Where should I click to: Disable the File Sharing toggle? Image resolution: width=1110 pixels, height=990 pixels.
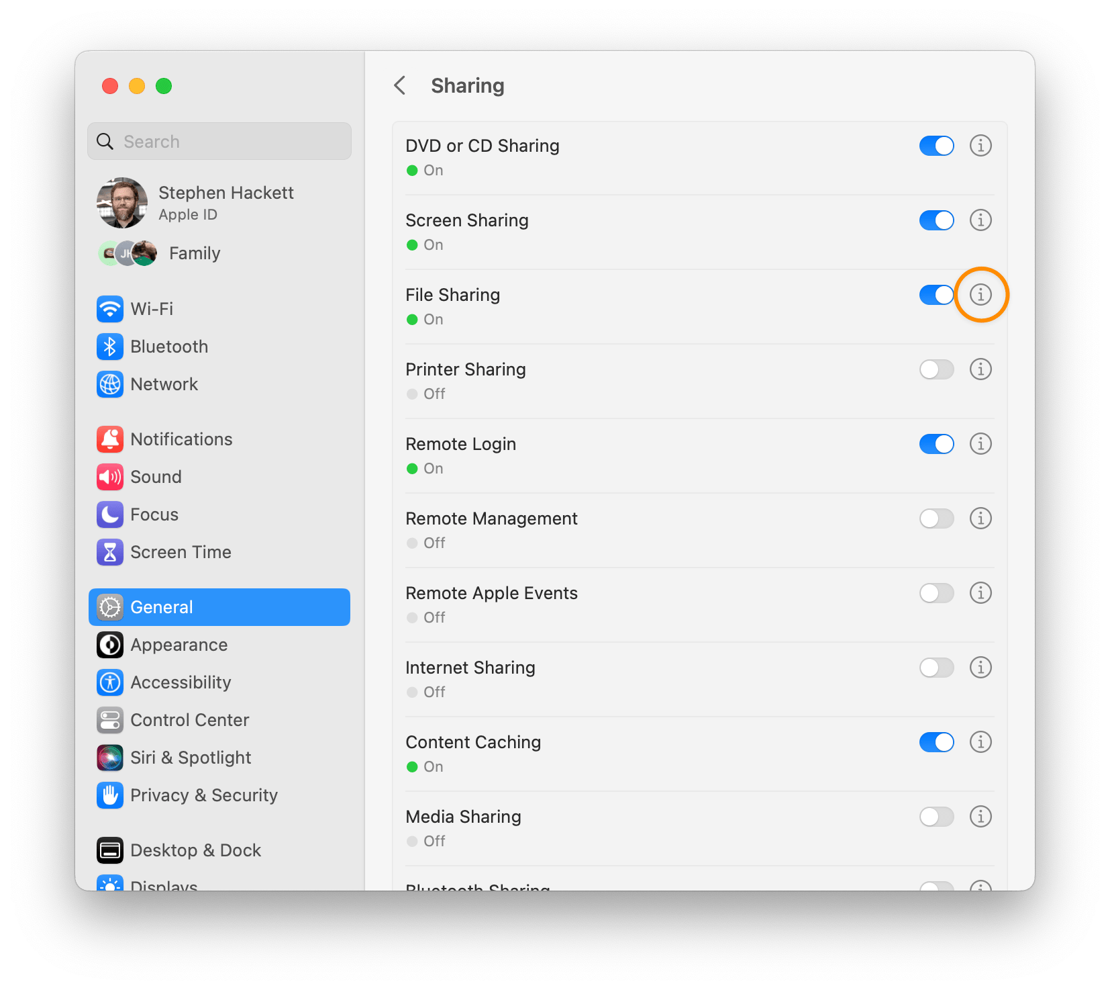936,295
